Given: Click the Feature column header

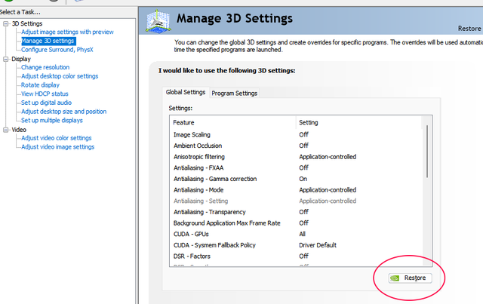Looking at the screenshot, I should [232, 123].
